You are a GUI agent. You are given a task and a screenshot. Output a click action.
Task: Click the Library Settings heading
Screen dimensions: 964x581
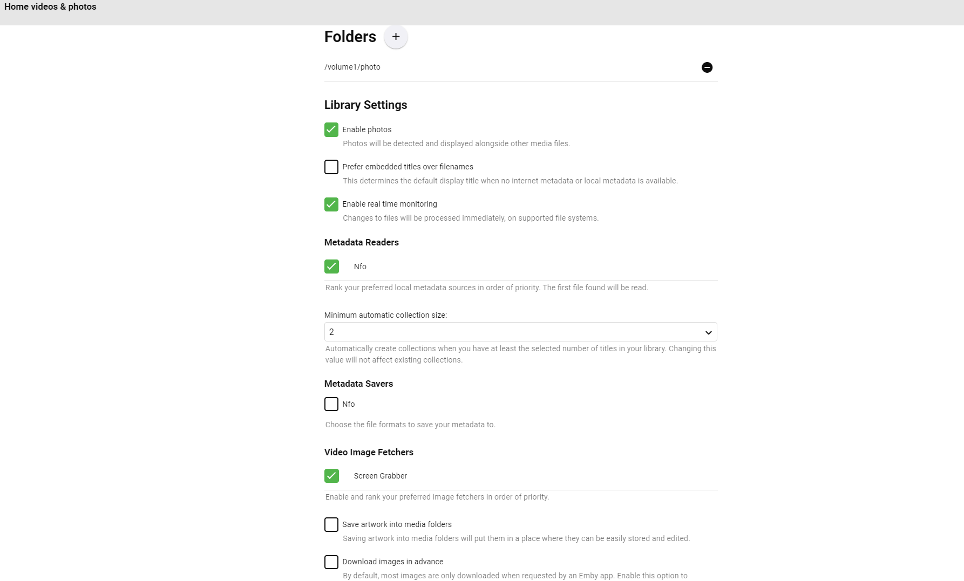pos(365,105)
